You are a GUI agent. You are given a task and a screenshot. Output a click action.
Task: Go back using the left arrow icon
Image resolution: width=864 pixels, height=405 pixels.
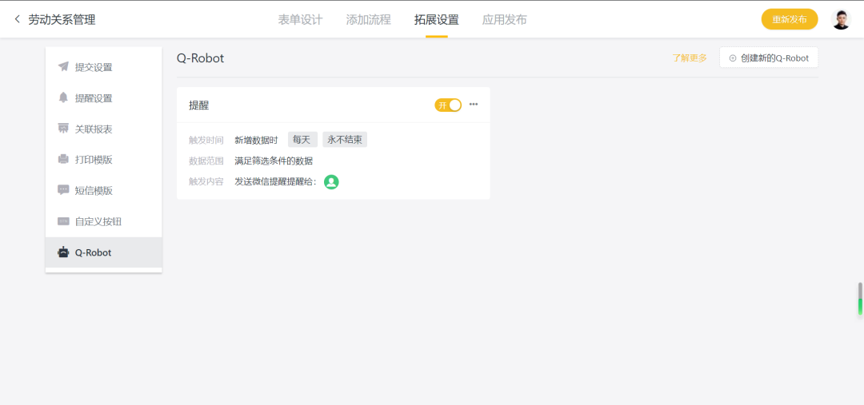(17, 19)
